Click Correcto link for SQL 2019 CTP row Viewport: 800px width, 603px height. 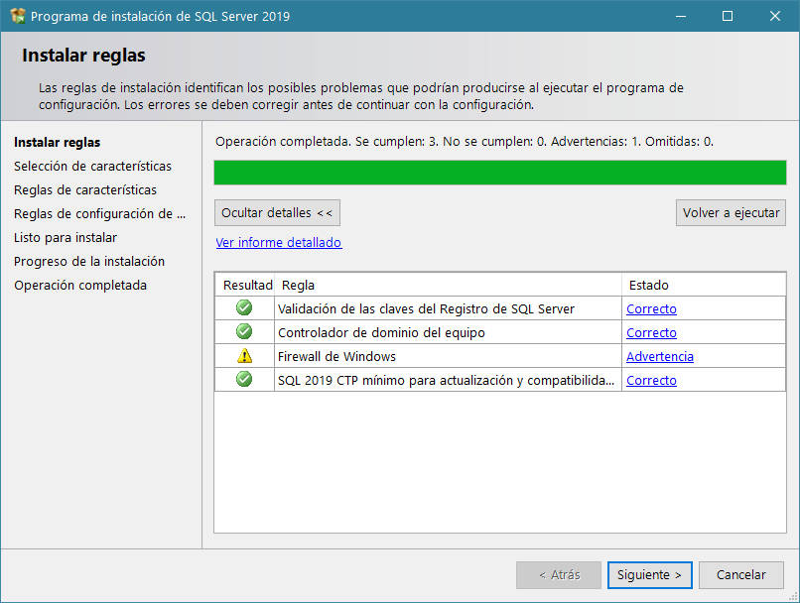(x=651, y=380)
